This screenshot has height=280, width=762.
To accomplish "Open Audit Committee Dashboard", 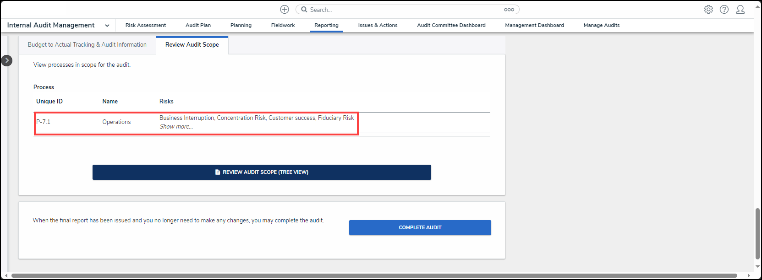I will 451,26.
